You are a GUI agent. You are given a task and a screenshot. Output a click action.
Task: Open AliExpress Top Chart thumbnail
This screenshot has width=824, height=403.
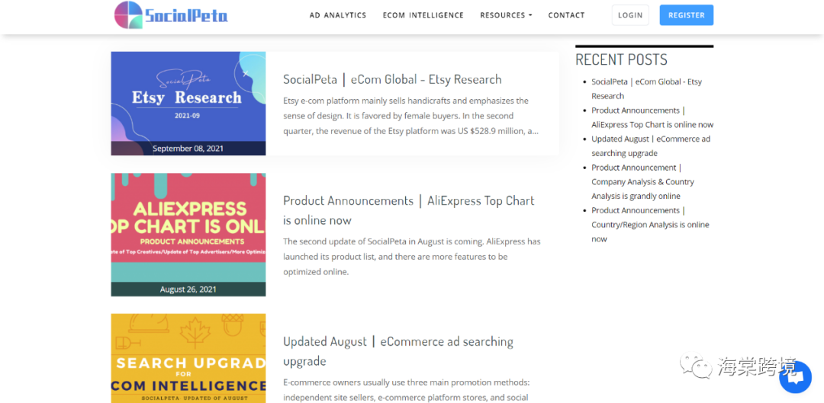click(x=188, y=235)
